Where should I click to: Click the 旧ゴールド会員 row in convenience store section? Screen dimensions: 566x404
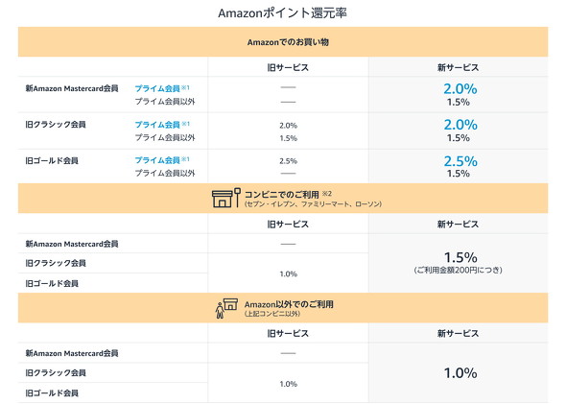(113, 283)
